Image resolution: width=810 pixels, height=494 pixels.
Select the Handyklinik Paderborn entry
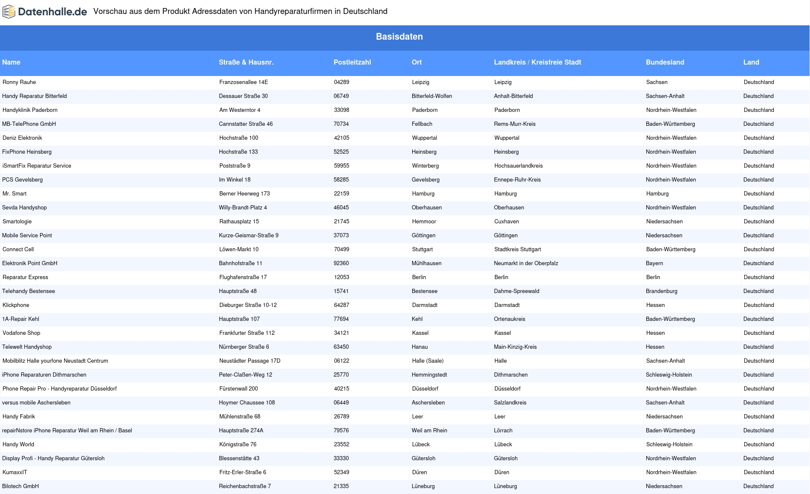point(30,110)
